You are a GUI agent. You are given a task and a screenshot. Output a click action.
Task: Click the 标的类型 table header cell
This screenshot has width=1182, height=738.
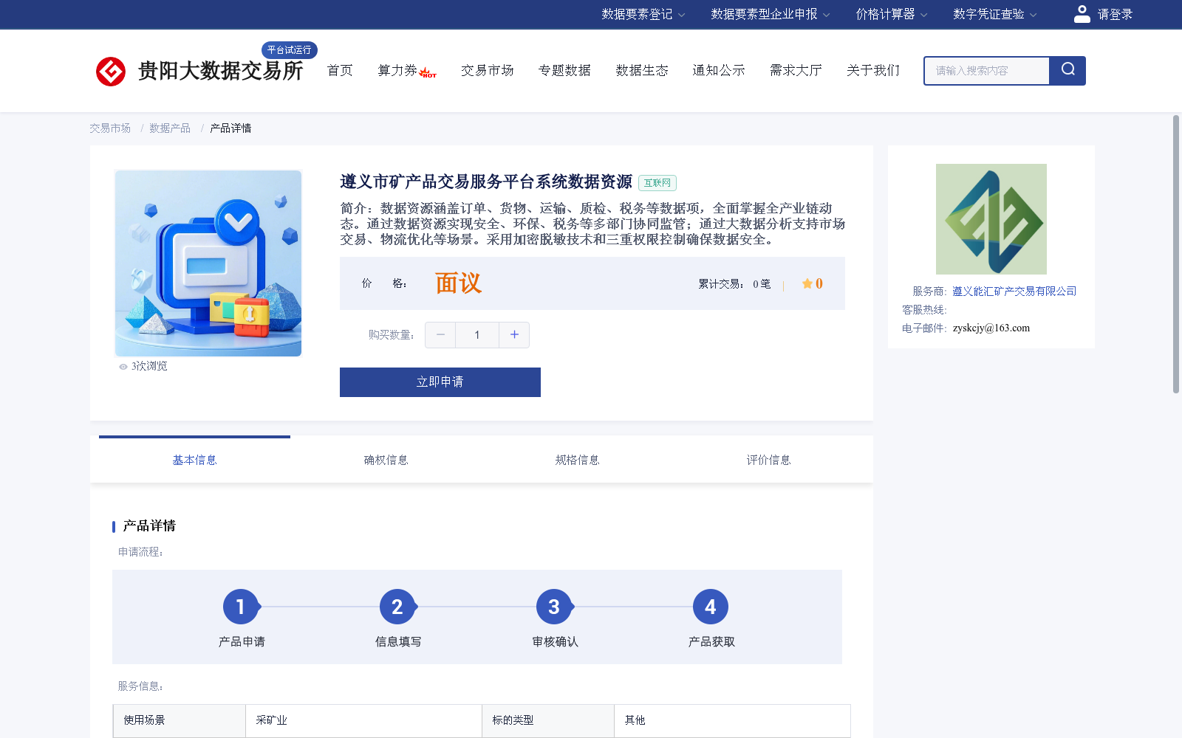548,720
